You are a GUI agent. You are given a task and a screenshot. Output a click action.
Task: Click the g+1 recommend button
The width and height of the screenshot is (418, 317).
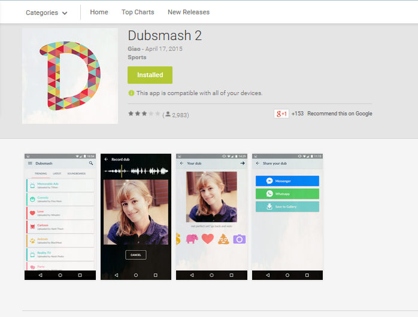(x=281, y=114)
